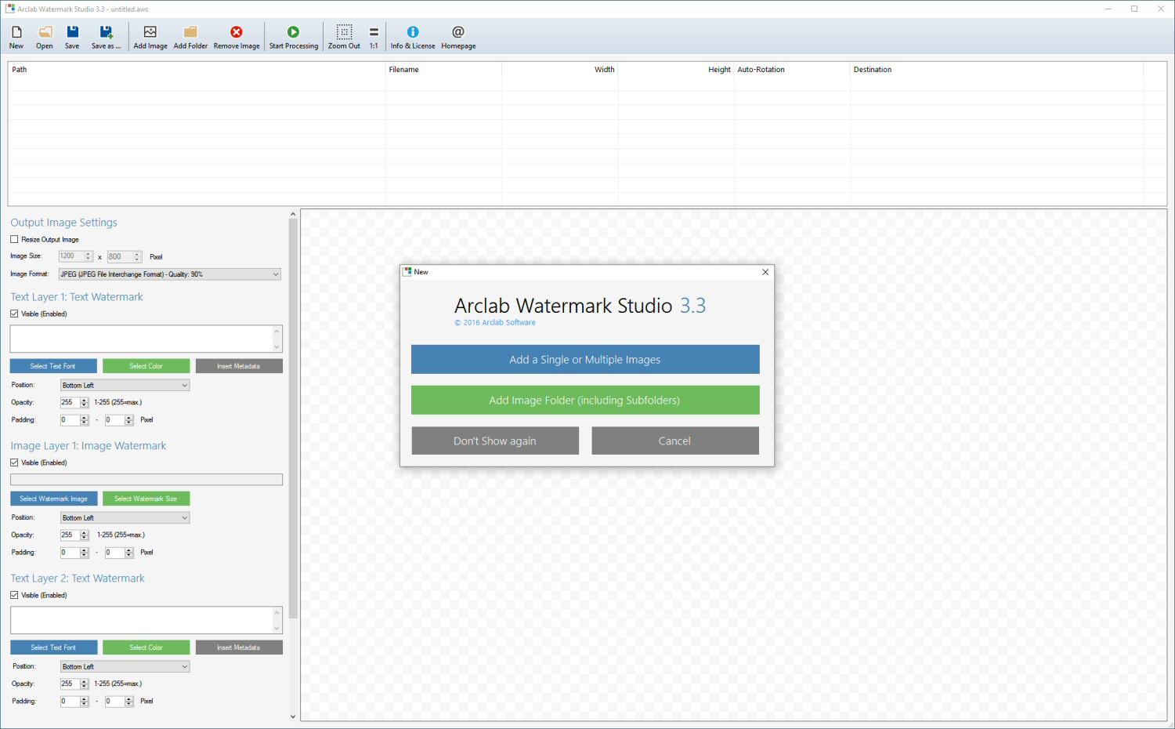This screenshot has height=729, width=1175.
Task: Enable the Resize Output Image checkbox
Action: pos(14,240)
